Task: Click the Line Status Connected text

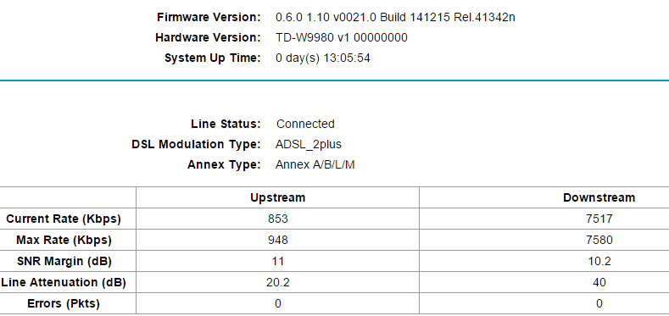Action: point(305,124)
